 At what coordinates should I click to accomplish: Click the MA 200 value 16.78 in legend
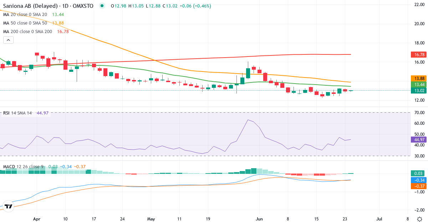63,31
